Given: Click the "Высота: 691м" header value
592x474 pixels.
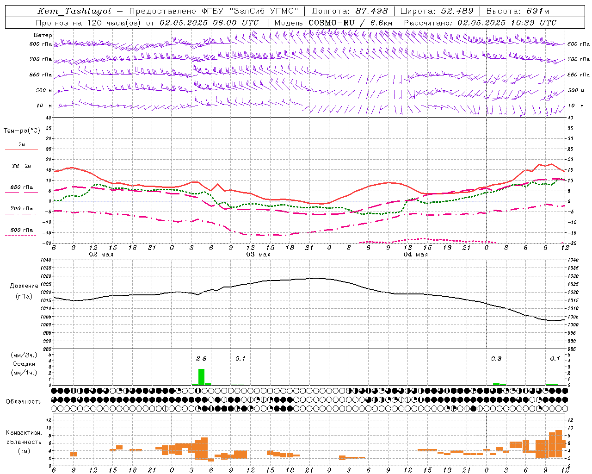Looking at the screenshot, I should coord(518,11).
